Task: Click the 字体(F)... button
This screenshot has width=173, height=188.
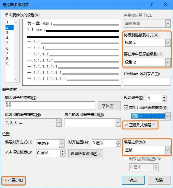Action: 109,106
